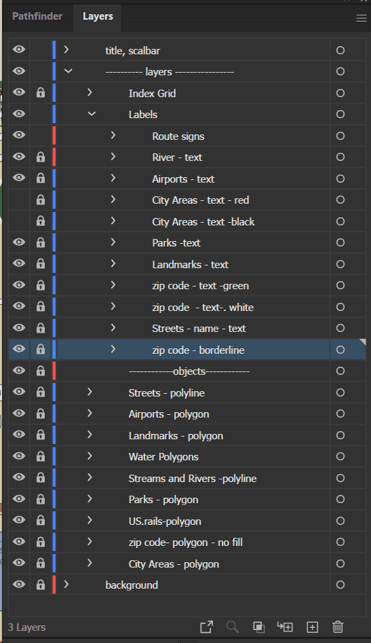This screenshot has width=371, height=643.
Task: Expand the title, scalbar layer
Action: click(66, 50)
